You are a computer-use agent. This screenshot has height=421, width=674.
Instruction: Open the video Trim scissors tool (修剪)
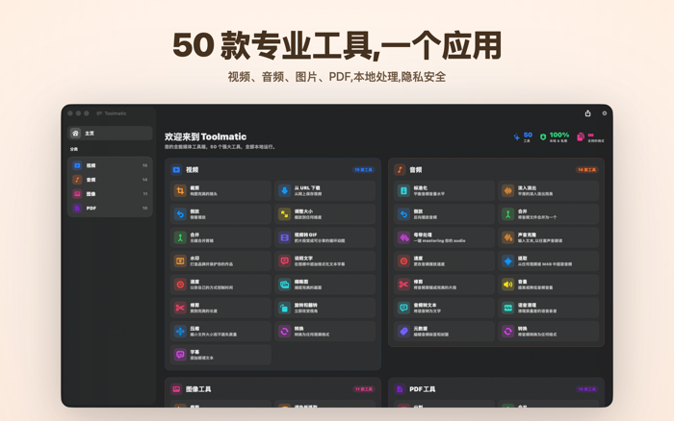click(220, 308)
